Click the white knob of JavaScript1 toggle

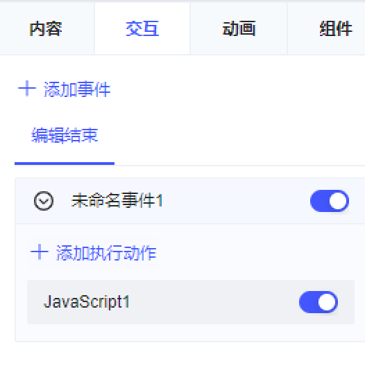click(x=328, y=302)
